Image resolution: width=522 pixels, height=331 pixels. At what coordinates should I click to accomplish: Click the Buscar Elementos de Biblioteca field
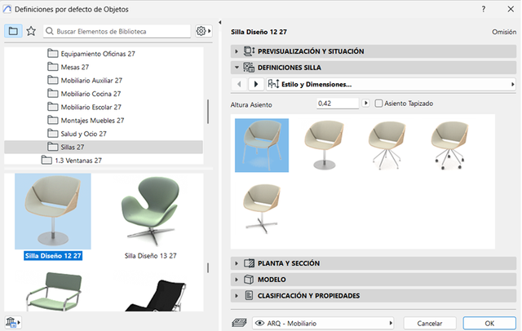(x=117, y=31)
